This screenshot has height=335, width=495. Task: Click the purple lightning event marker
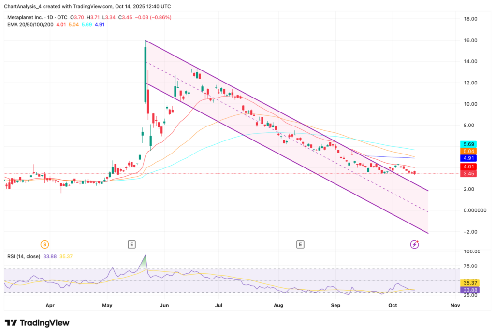point(415,245)
